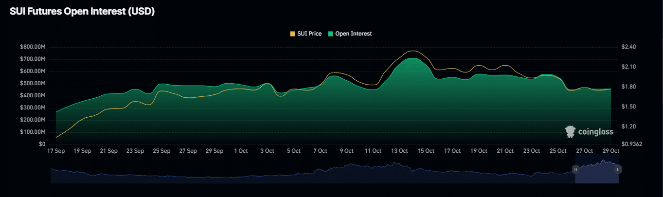Click the left handle of the range selector
Viewport: 663px width, 197px height.
(575, 169)
